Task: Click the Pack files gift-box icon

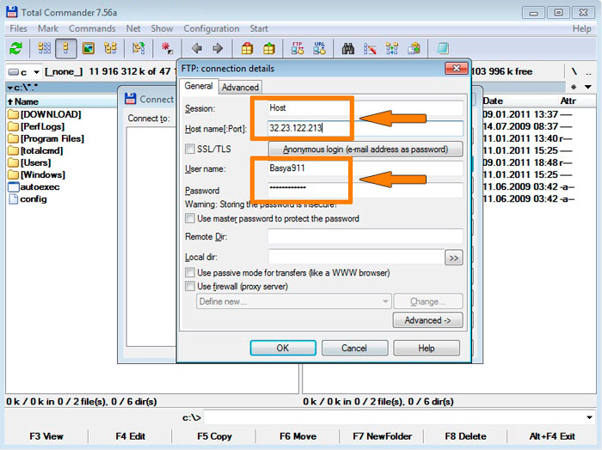Action: [248, 49]
